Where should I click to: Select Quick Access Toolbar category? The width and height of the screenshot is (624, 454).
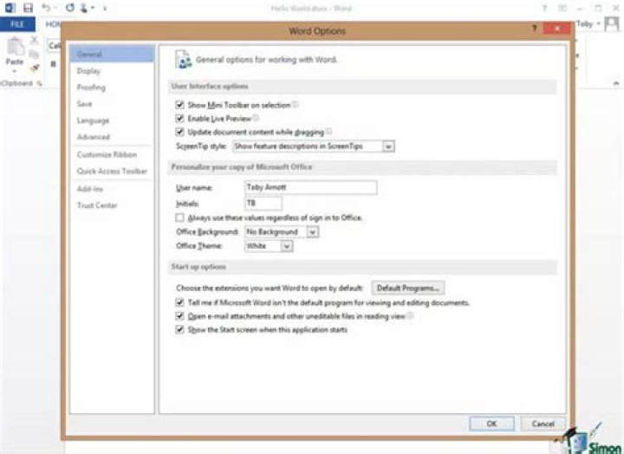point(112,171)
